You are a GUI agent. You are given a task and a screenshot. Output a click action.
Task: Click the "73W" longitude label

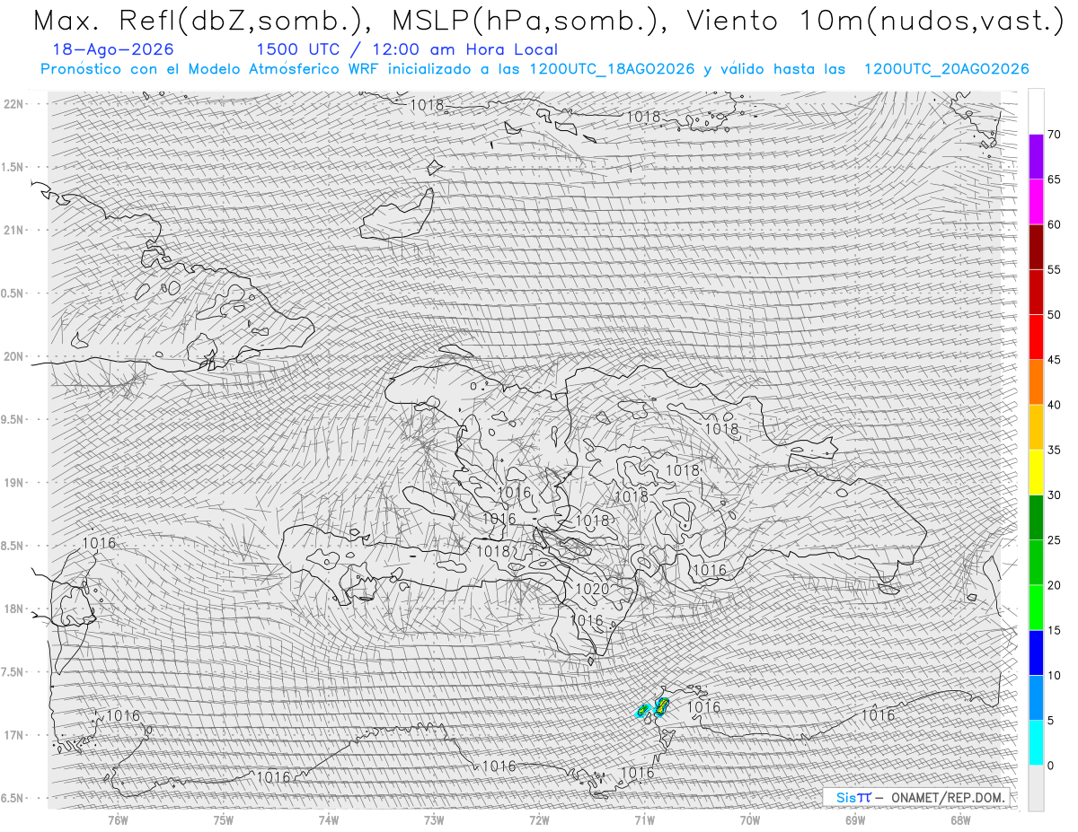pos(434,819)
